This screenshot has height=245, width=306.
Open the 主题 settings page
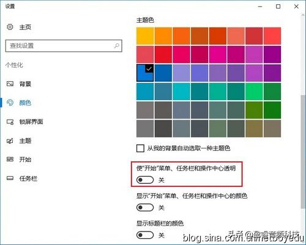pos(25,141)
